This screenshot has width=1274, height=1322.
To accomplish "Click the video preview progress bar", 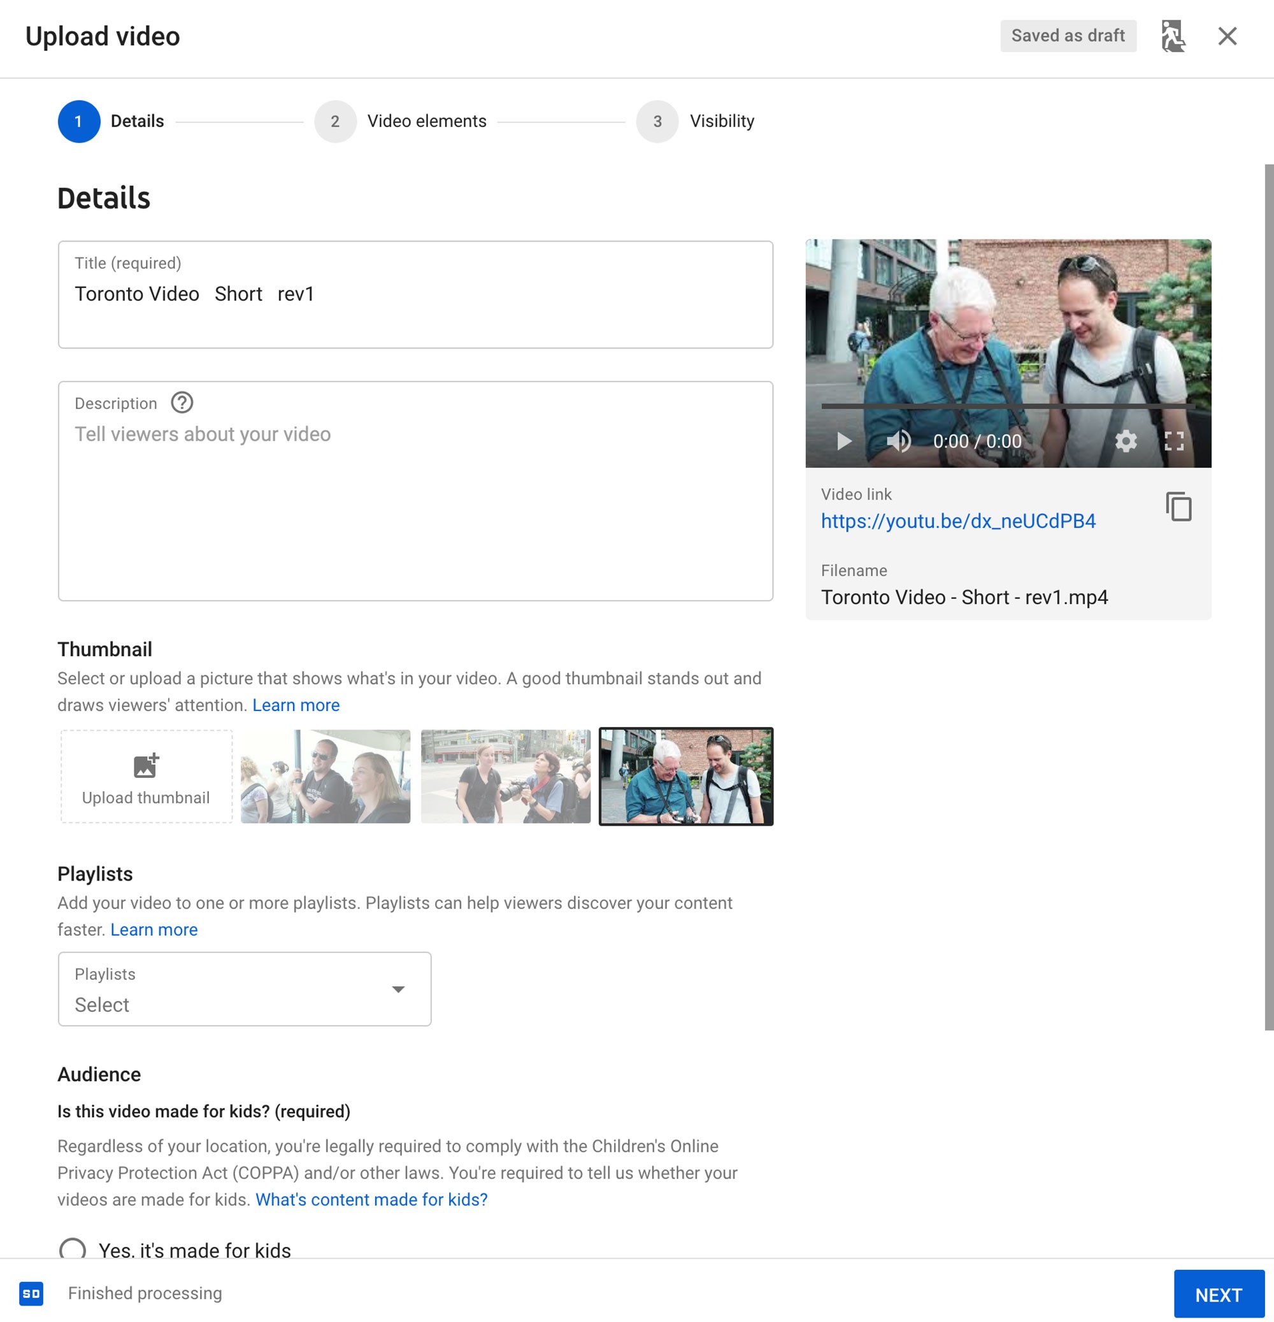I will coord(1008,406).
